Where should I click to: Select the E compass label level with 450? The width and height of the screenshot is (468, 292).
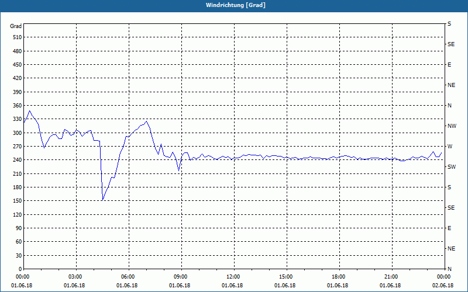pos(449,65)
